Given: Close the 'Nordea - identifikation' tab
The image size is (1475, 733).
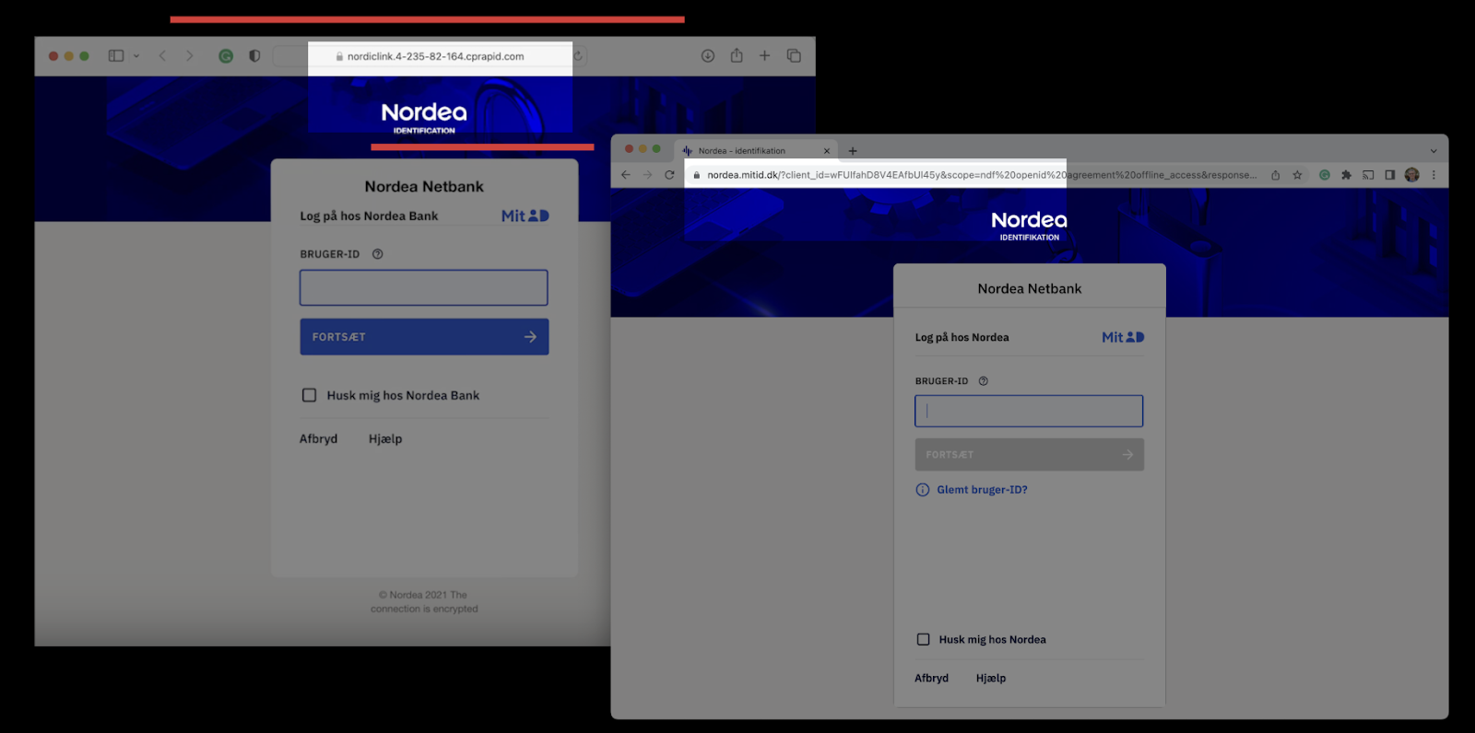Looking at the screenshot, I should coord(827,151).
